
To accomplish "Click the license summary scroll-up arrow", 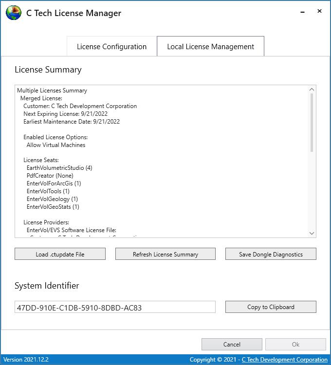I will click(312, 90).
